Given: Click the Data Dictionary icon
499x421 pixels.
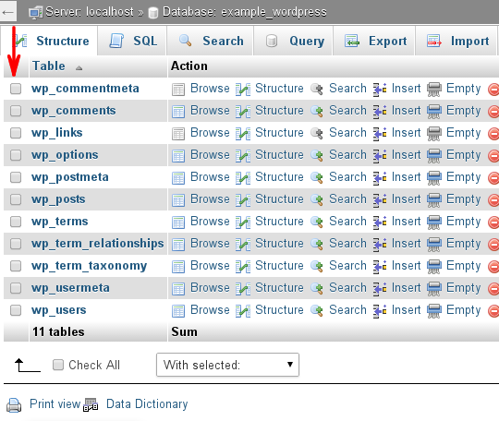Looking at the screenshot, I should coord(91,405).
